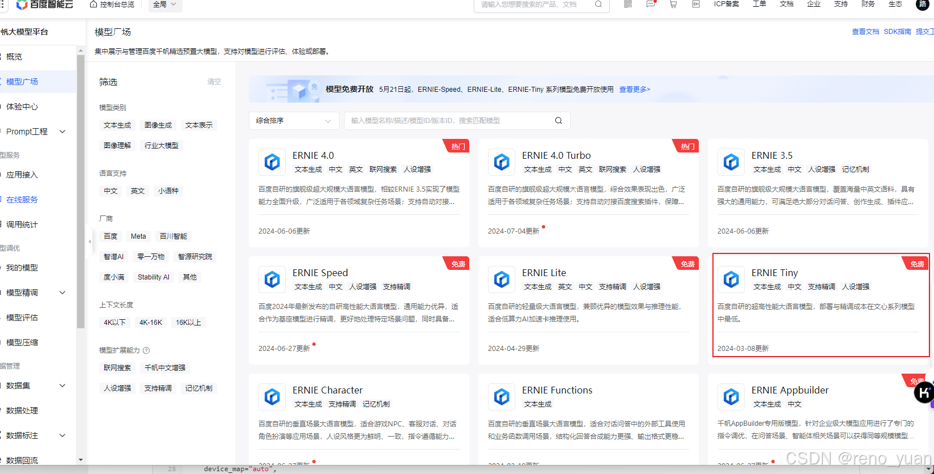
Task: Click the ERNIE Functions model logo
Action: click(502, 397)
